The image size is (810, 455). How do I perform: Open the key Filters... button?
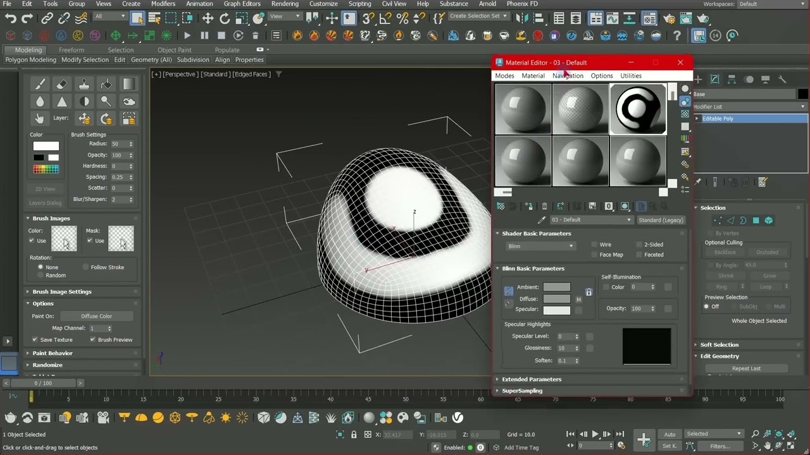tap(720, 446)
